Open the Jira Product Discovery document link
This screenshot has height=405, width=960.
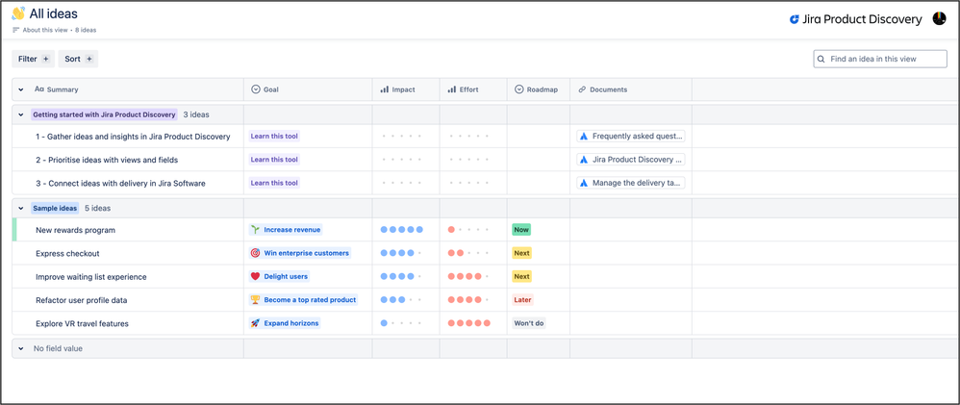pyautogui.click(x=631, y=160)
